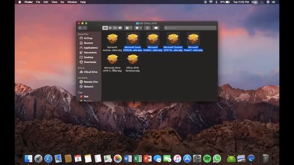Viewport: 294px width, 165px height.
Task: Select the Microsoft Word 2019 installer pkg
Action: (x=112, y=63)
